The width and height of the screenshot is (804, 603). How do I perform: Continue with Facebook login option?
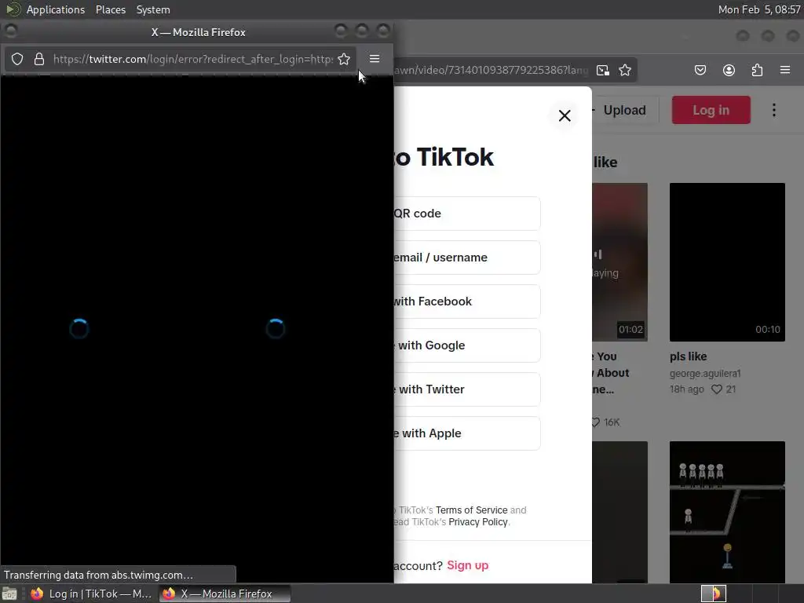click(466, 301)
